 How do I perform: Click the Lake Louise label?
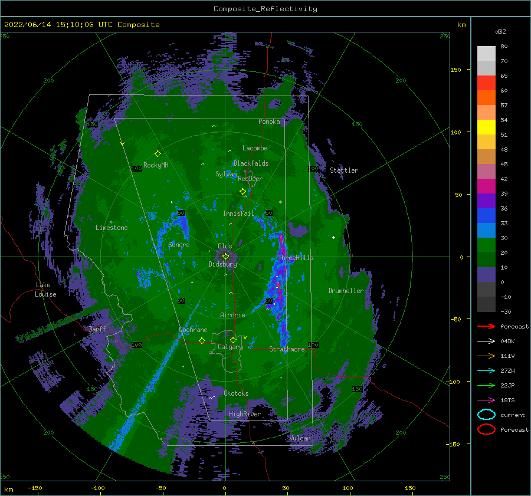tap(45, 290)
